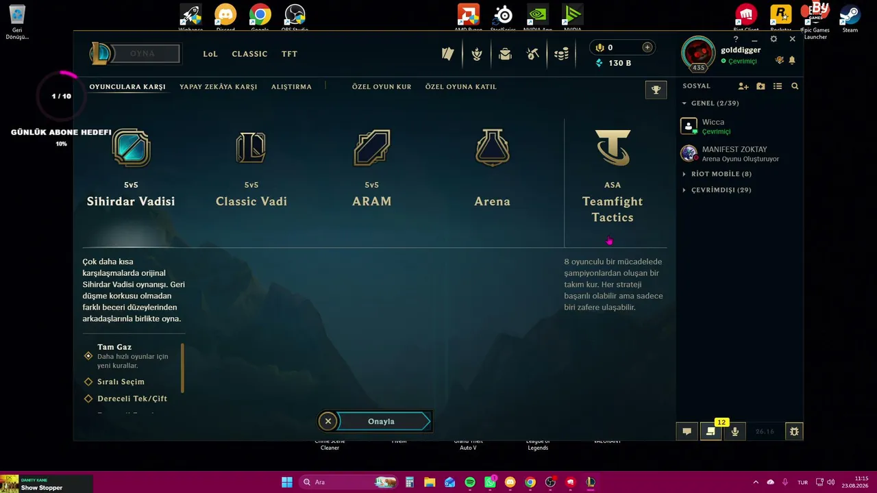Screen dimensions: 877x493
Task: Select the Sihirdar Vadisi game mode icon
Action: [x=131, y=148]
